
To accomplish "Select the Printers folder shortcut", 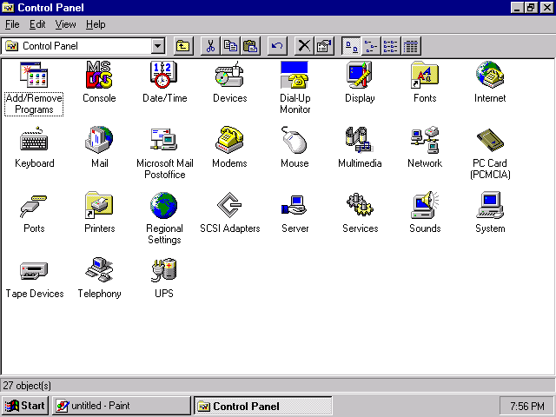I will click(x=99, y=205).
